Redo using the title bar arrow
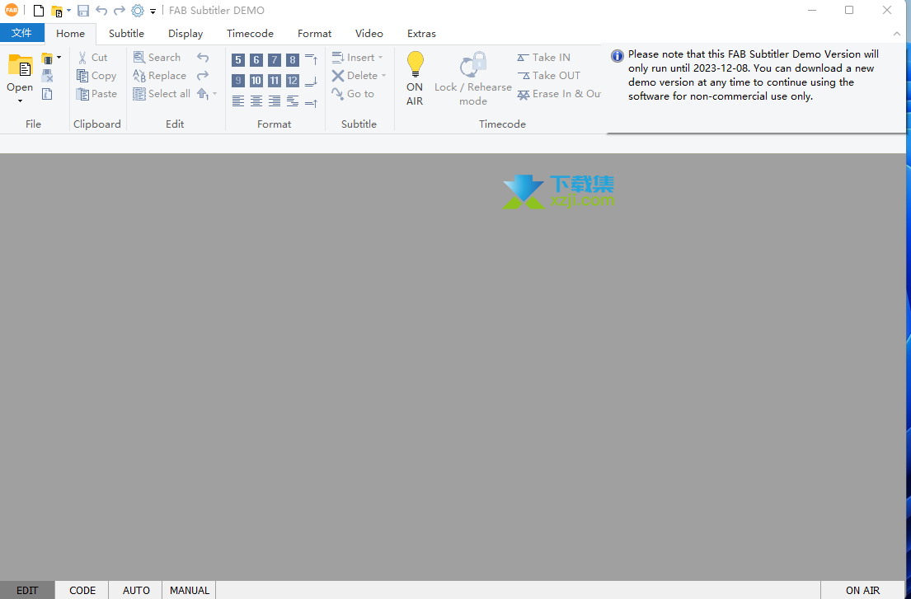 point(119,11)
